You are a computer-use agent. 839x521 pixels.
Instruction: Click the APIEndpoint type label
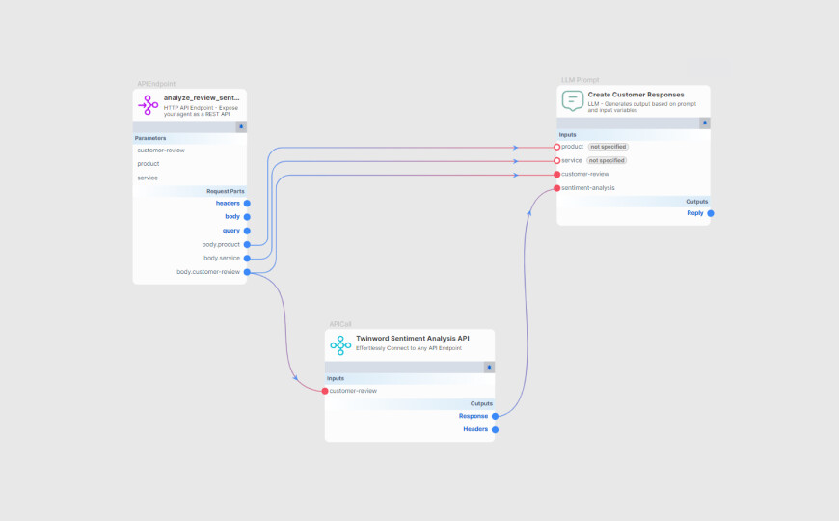(156, 84)
